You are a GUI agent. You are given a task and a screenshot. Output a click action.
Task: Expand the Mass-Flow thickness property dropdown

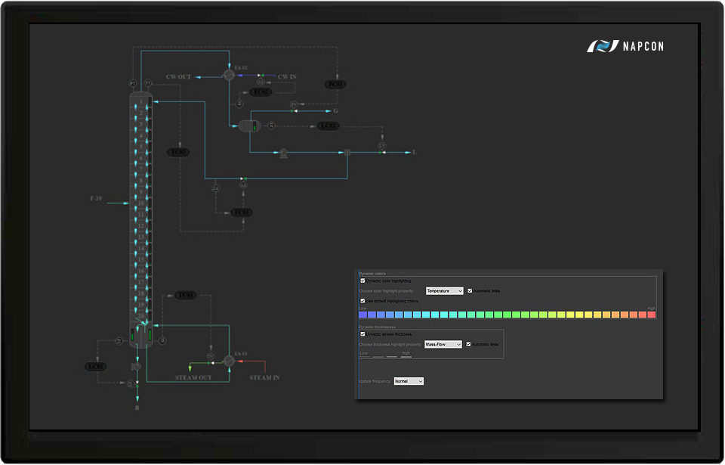443,344
